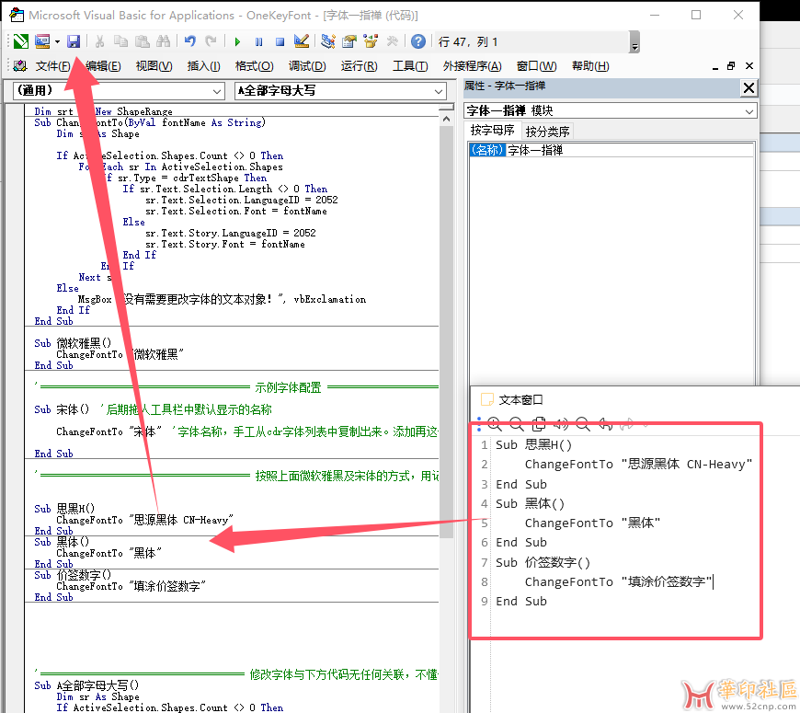This screenshot has width=800, height=713.
Task: Open the 窗口(W) menu
Action: tap(536, 66)
